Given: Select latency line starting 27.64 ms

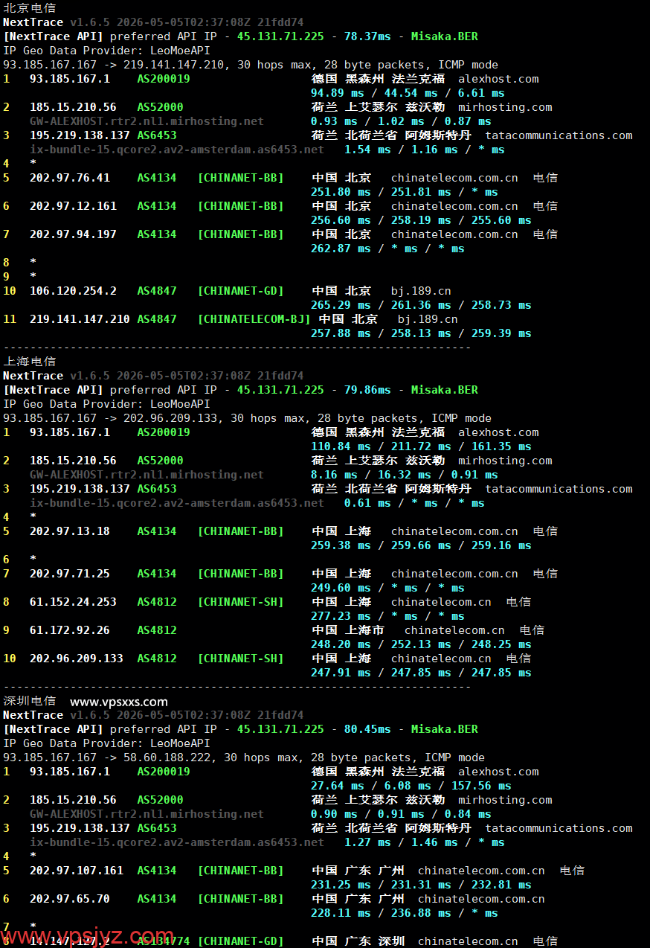Looking at the screenshot, I should (411, 786).
